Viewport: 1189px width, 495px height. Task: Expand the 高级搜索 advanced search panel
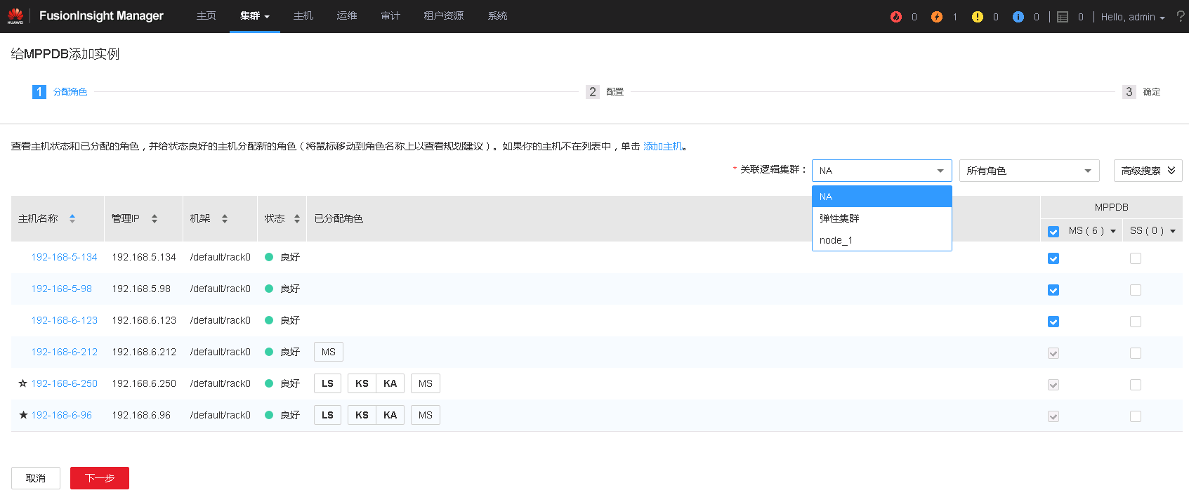tap(1148, 171)
